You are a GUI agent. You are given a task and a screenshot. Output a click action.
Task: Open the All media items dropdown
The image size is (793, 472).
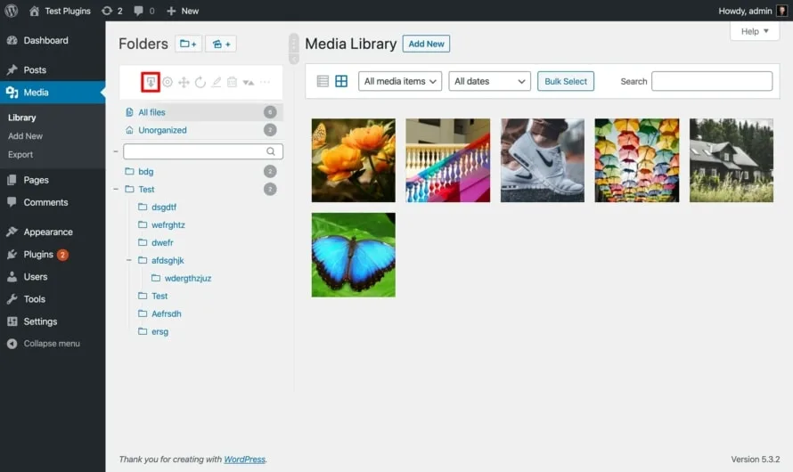coord(401,81)
